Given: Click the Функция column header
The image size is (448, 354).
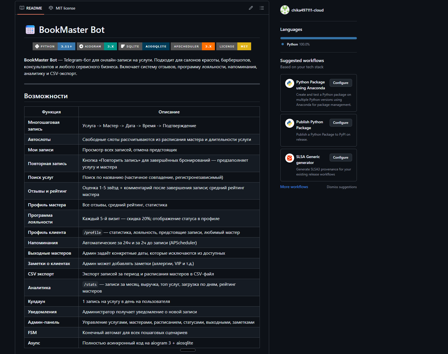Looking at the screenshot, I should point(51,112).
